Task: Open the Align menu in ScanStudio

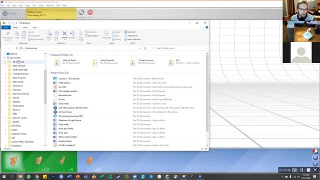Action: 27,5
